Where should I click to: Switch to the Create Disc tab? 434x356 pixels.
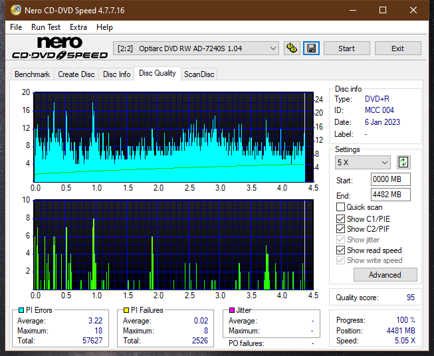coord(76,74)
